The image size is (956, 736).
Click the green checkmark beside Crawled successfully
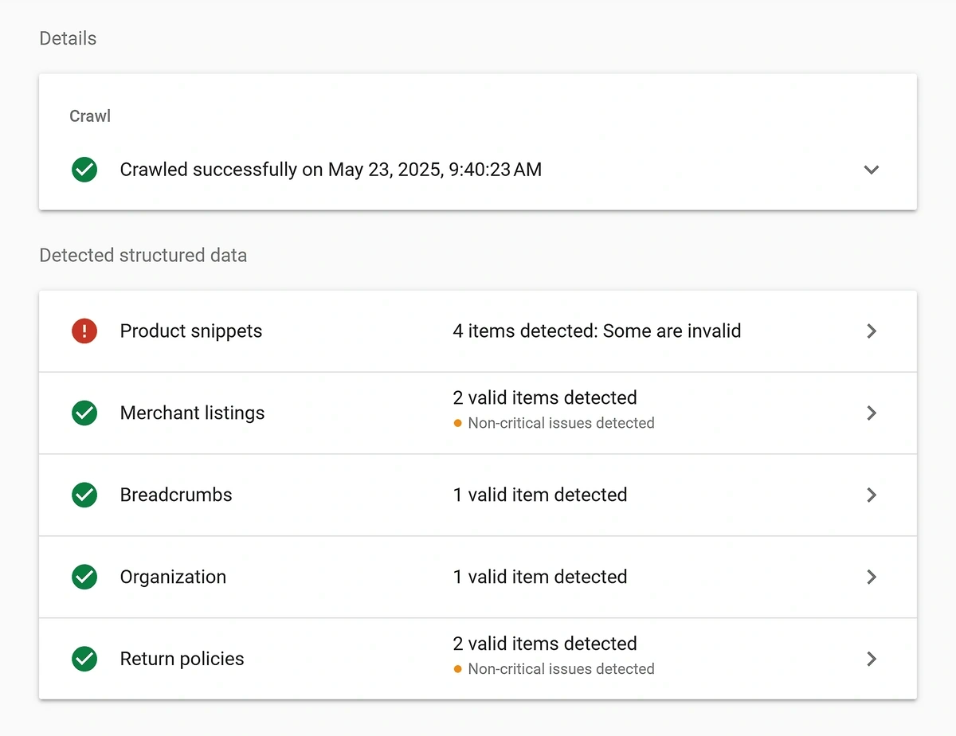84,170
